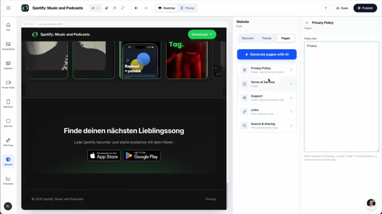Screen dimensions: 382x214
Task: Click the Support globe icon
Action: [245, 98]
